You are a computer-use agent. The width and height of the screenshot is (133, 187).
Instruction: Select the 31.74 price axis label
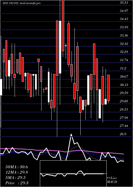[x=124, y=60]
